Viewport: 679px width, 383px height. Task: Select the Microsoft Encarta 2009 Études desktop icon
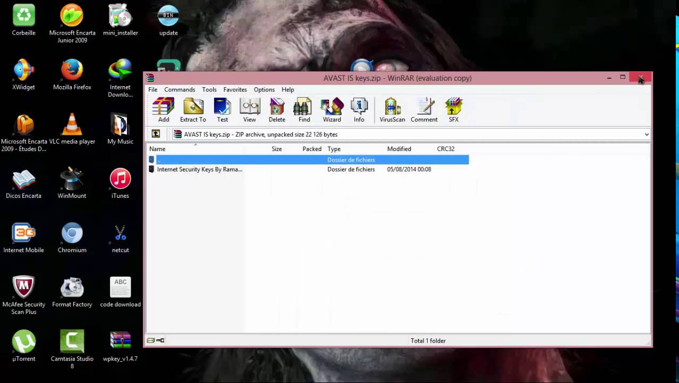(x=24, y=133)
